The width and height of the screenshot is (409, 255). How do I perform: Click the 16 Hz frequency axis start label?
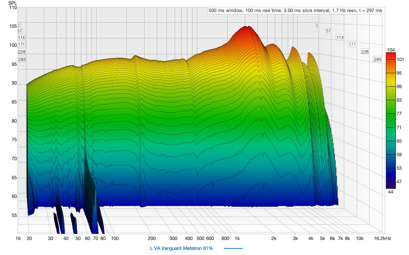(x=18, y=239)
